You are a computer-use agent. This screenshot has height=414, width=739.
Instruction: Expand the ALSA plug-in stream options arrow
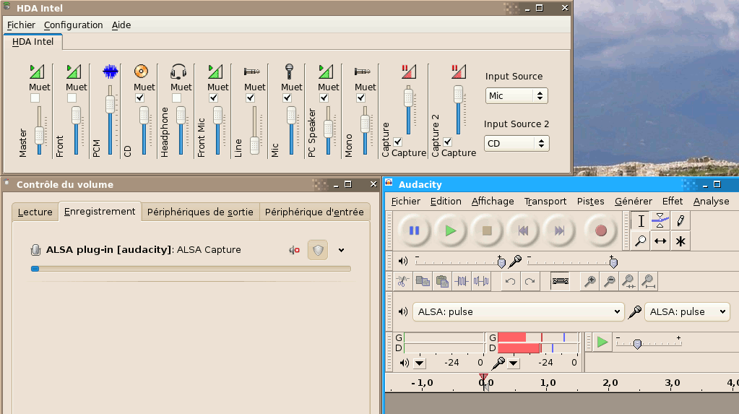(341, 251)
